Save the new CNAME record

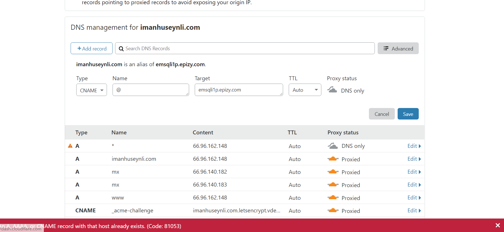click(x=408, y=114)
